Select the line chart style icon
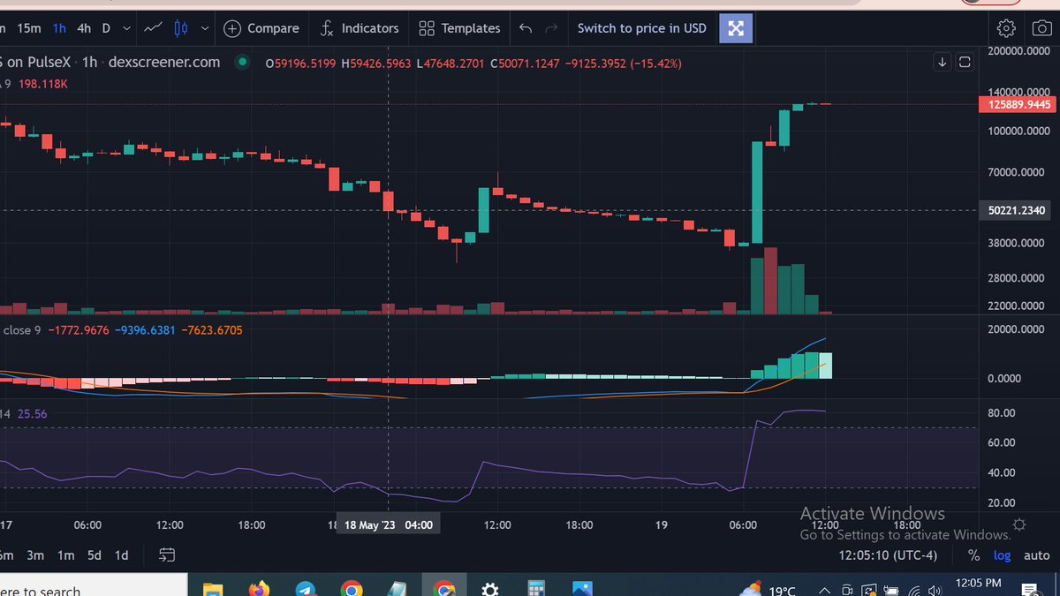1060x596 pixels. [152, 27]
